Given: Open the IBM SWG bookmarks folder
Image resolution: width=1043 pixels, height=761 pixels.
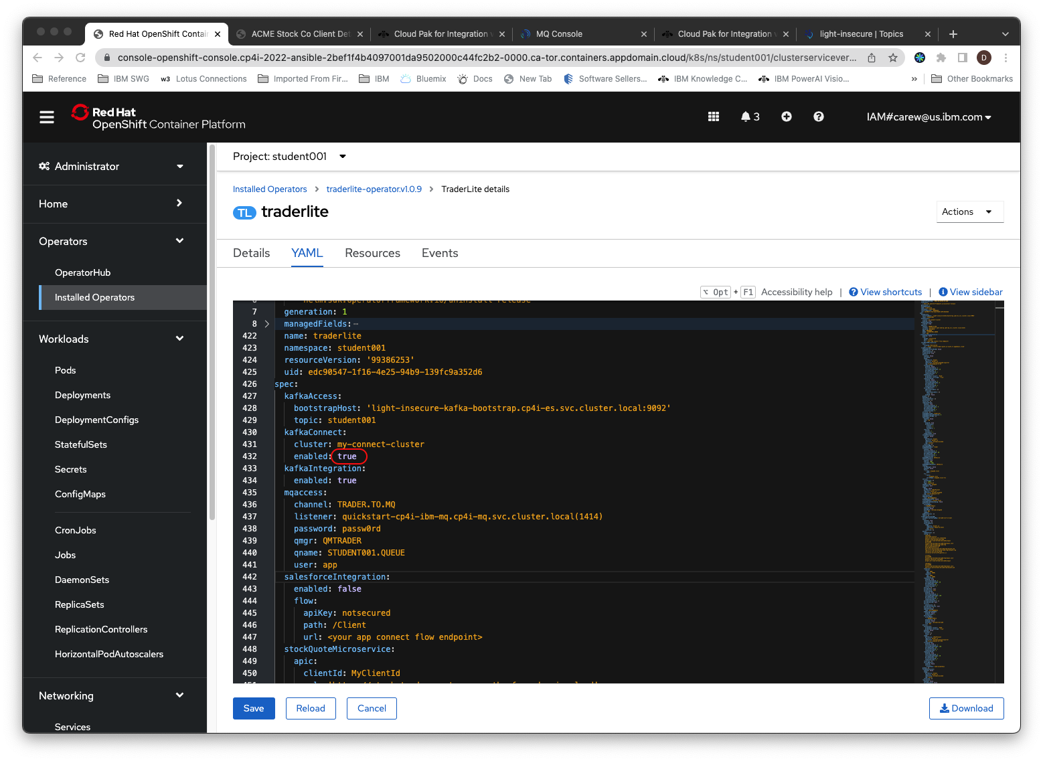Looking at the screenshot, I should pos(124,79).
